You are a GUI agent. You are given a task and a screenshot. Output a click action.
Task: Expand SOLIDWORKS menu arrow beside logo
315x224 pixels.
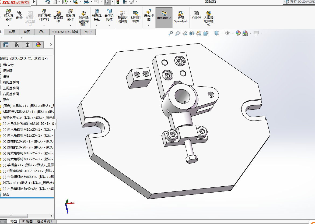[34, 2]
